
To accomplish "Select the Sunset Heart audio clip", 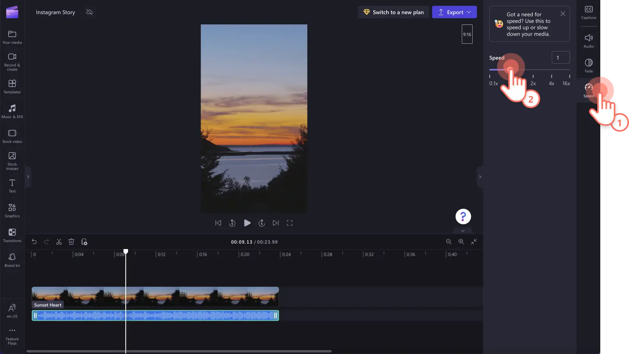I will click(x=155, y=315).
